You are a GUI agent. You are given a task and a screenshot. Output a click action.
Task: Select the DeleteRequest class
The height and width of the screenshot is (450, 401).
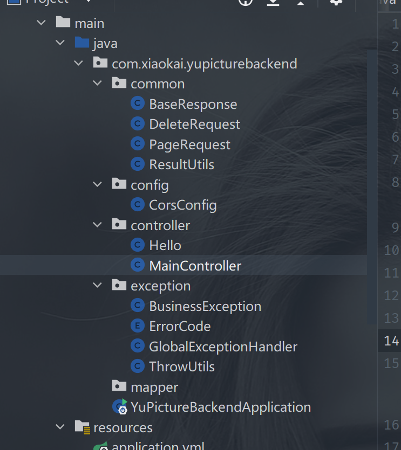click(194, 124)
